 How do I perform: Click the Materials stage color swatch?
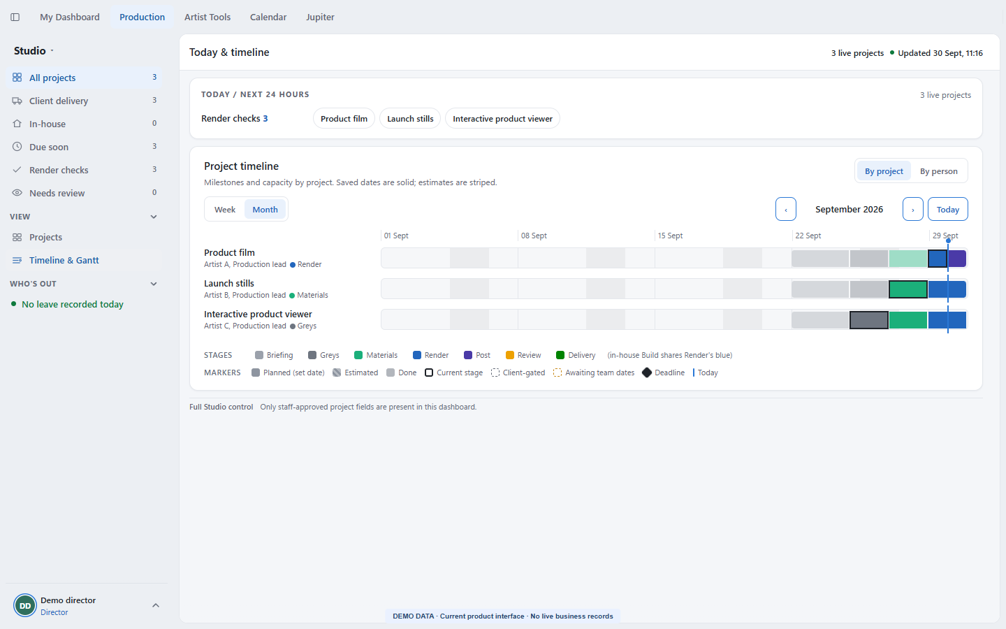pyautogui.click(x=358, y=355)
